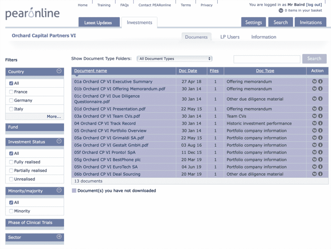Viewport: 331px width, 249px height.
Task: Check the Italy country filter
Action: [x=11, y=109]
